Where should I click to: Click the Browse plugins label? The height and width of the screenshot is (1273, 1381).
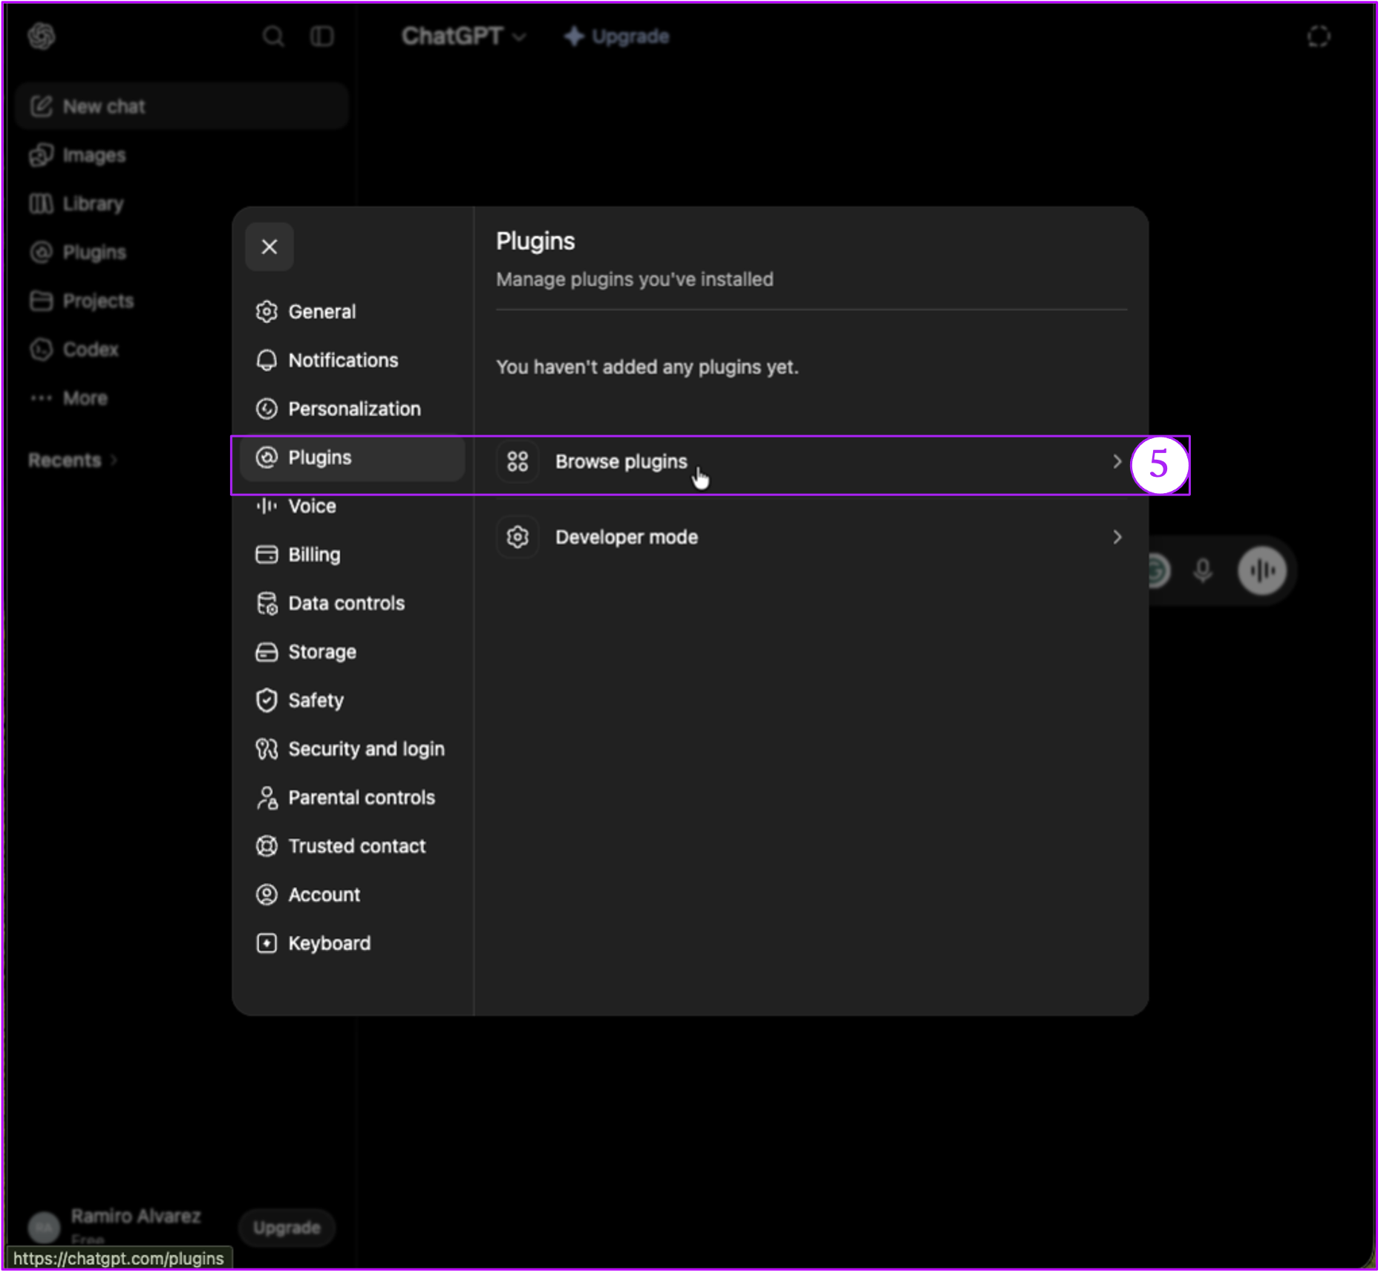tap(621, 462)
